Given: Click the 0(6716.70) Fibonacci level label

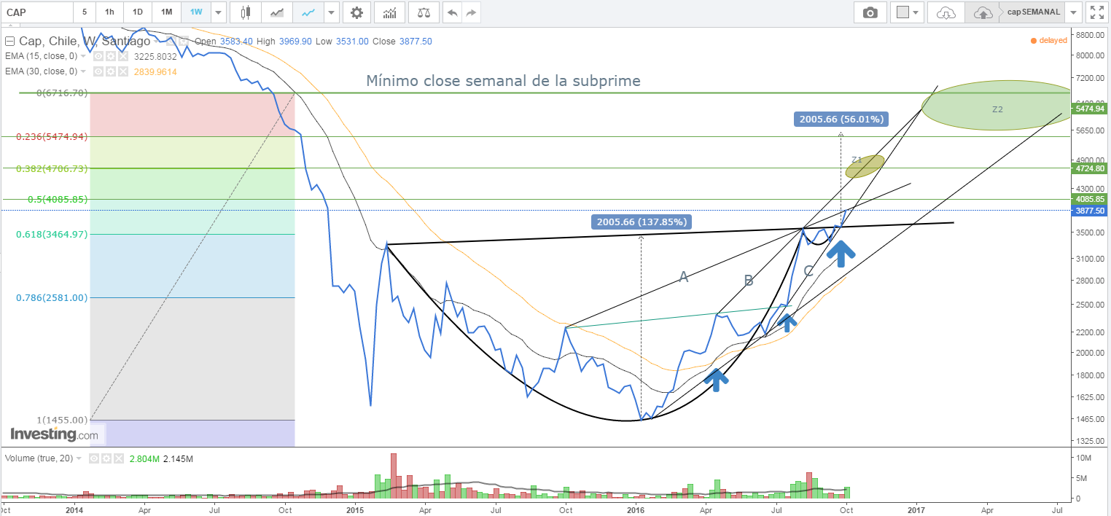Looking at the screenshot, I should [x=62, y=93].
